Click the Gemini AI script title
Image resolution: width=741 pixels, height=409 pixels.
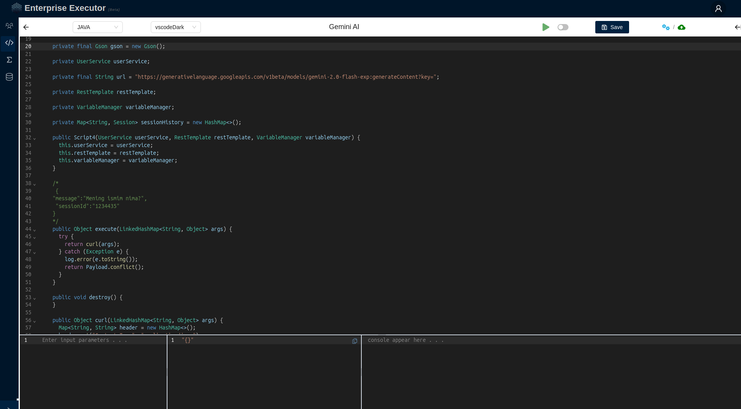[344, 27]
